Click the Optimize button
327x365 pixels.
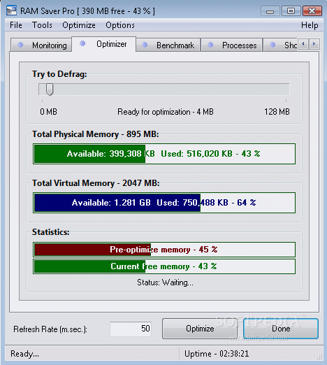tap(200, 329)
